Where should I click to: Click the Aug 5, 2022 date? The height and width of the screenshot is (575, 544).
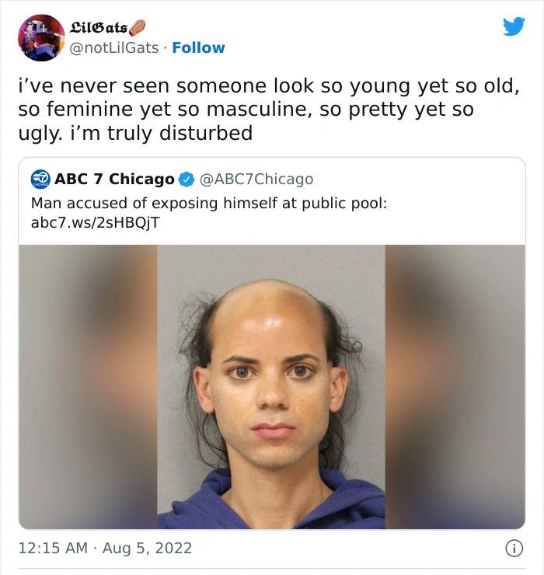coord(147,549)
